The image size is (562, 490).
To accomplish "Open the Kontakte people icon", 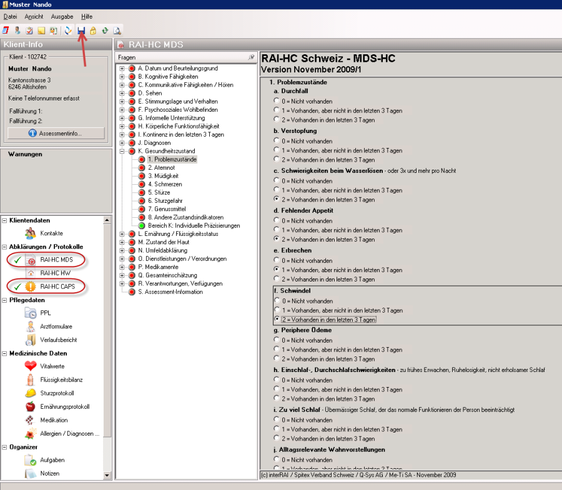I will point(31,233).
